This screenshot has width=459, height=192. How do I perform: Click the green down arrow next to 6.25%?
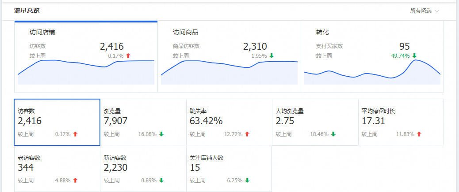tap(247, 180)
